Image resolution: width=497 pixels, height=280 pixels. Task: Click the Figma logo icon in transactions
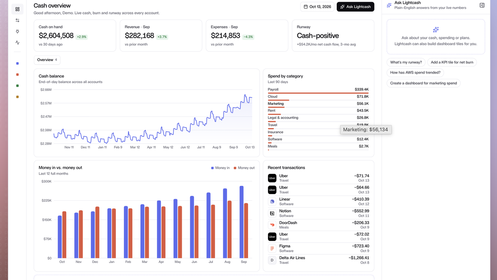[x=272, y=248]
